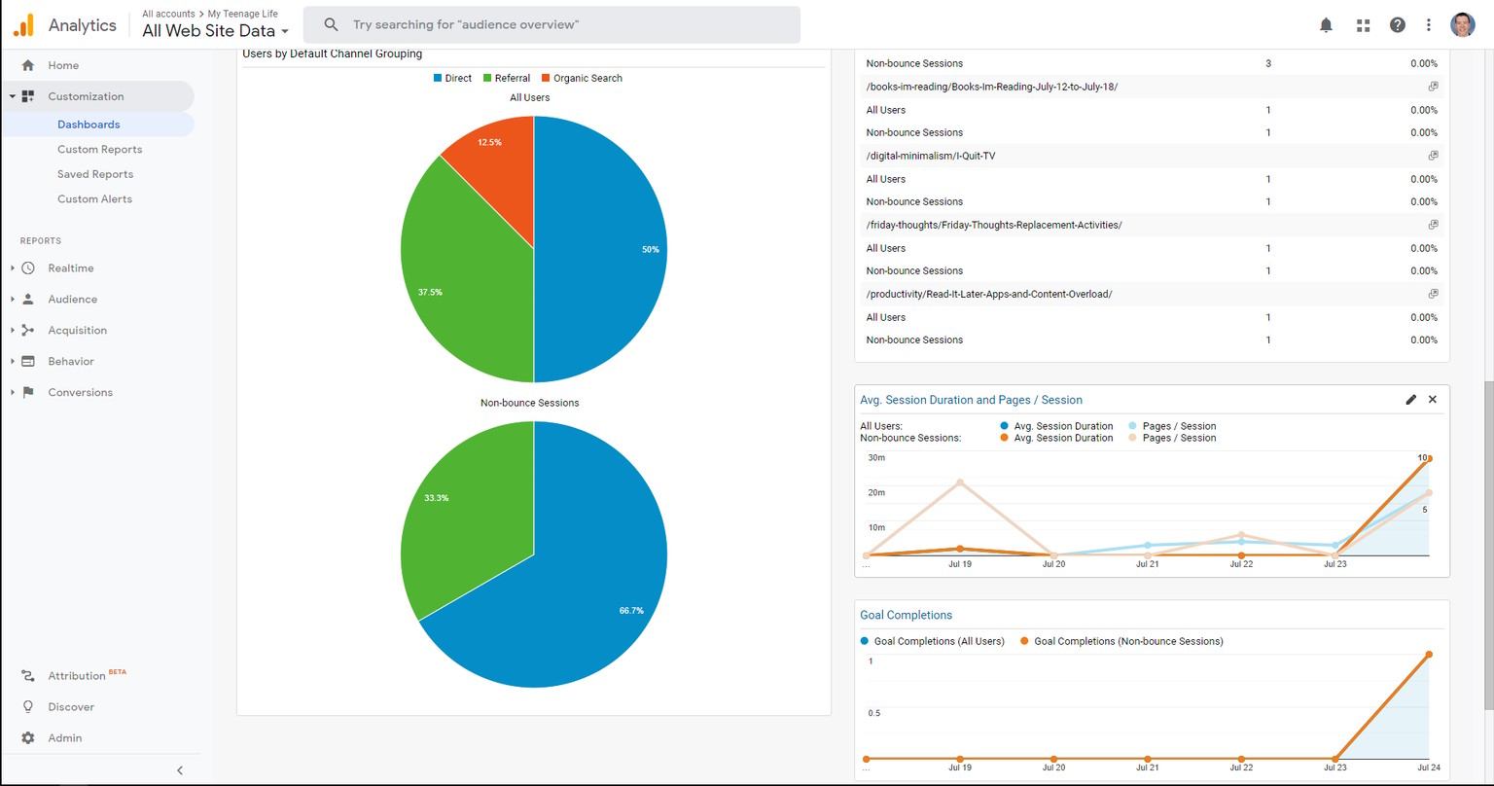Select Saved Reports in the sidebar
The width and height of the screenshot is (1494, 786).
(95, 174)
